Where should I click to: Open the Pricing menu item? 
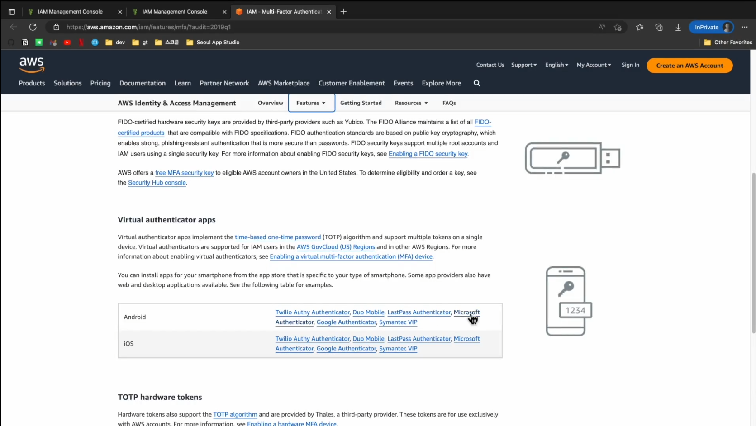pos(100,83)
